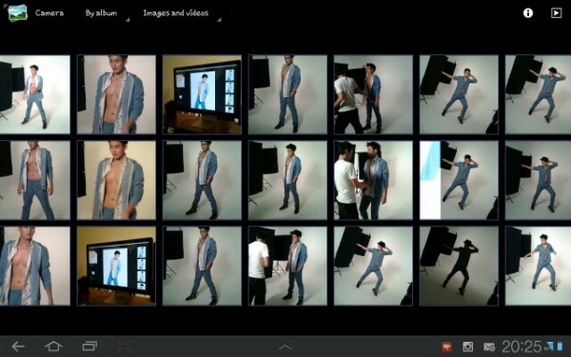Image resolution: width=571 pixels, height=357 pixels.
Task: Open top-row photo of assistant adjusting model
Action: (x=373, y=94)
